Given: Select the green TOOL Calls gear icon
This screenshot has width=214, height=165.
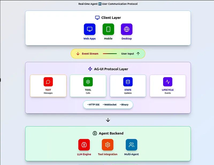Looking at the screenshot, I should click(88, 82).
